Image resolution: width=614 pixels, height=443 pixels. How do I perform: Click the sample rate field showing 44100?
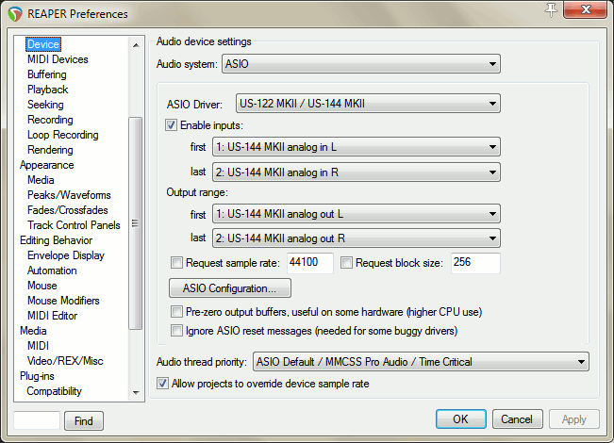[310, 263]
